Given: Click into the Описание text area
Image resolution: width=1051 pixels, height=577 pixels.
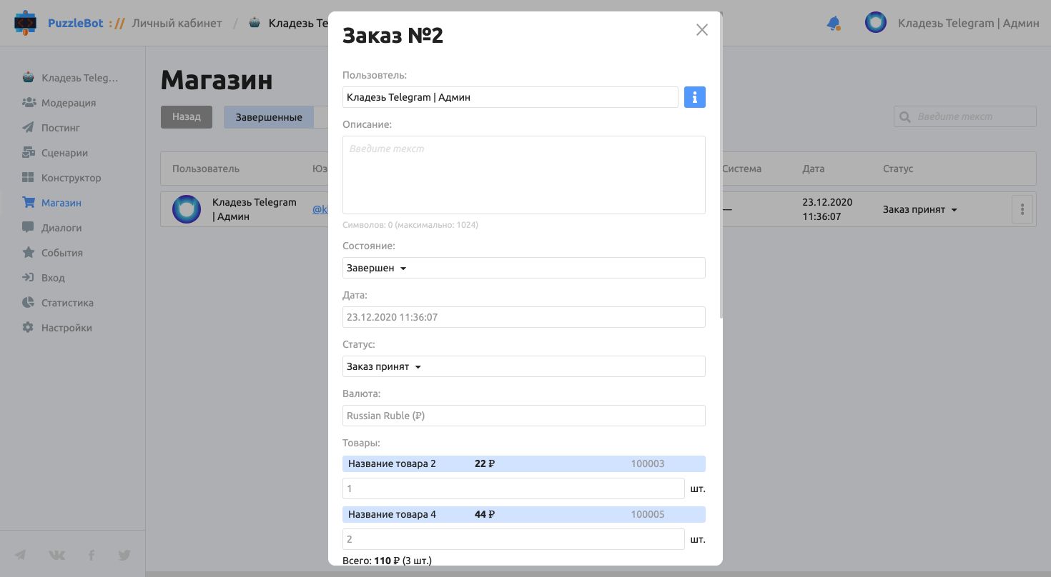Looking at the screenshot, I should [523, 175].
